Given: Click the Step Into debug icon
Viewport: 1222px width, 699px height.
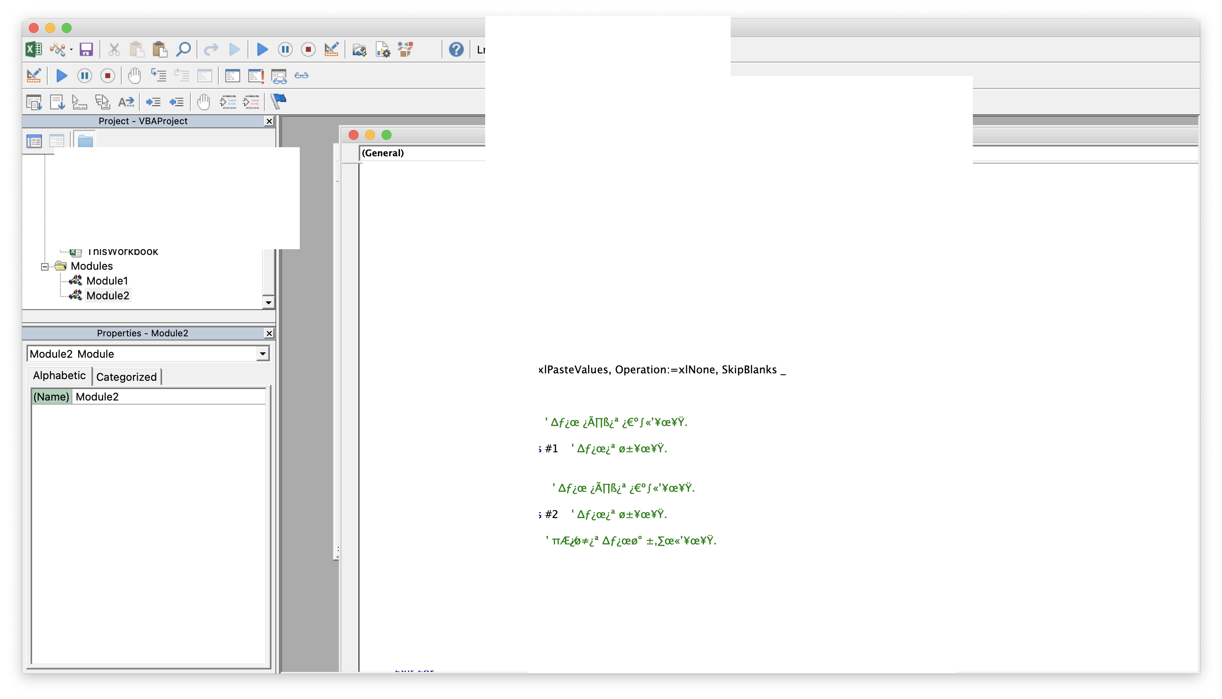Looking at the screenshot, I should (158, 75).
